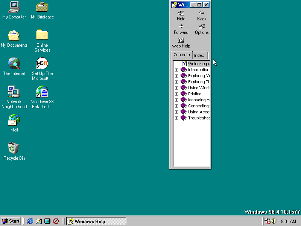Expand the "Using Acce..." tree node
This screenshot has height=226, width=301.
[176, 112]
